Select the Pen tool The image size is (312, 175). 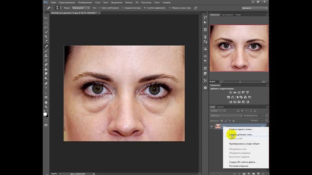click(46, 83)
